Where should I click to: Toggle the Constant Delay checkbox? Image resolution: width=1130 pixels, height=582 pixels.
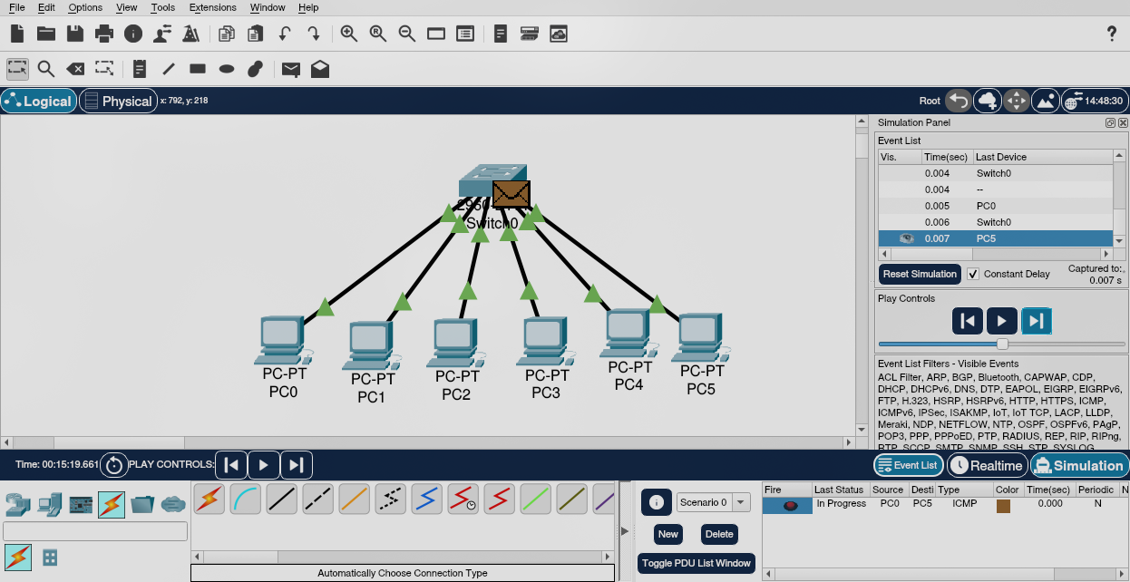tap(973, 274)
